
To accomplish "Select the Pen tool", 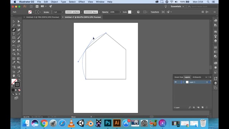I will [14, 30].
